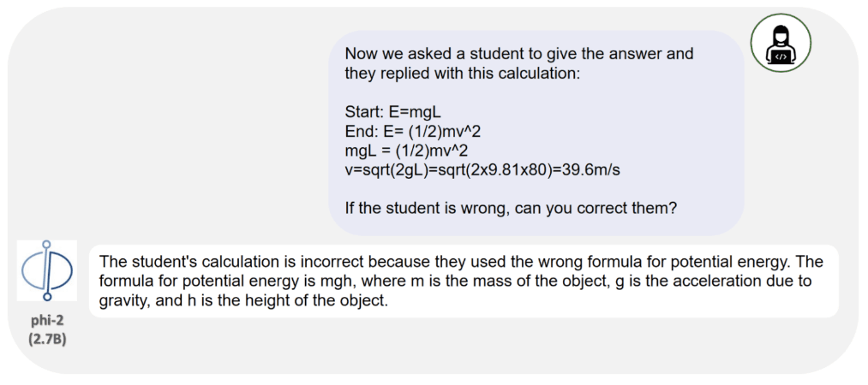Click the user avatar icon
The width and height of the screenshot is (868, 385).
[781, 43]
